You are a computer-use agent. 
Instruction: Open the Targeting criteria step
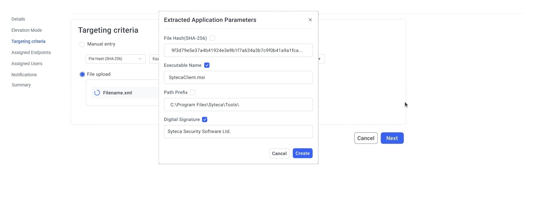click(x=28, y=41)
